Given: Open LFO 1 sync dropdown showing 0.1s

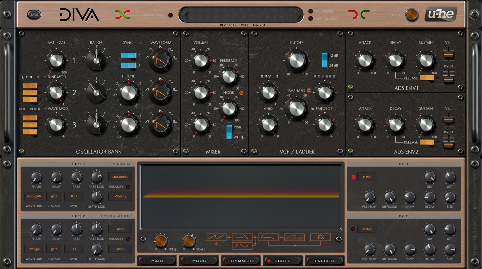Looking at the screenshot, I should coord(74,196).
